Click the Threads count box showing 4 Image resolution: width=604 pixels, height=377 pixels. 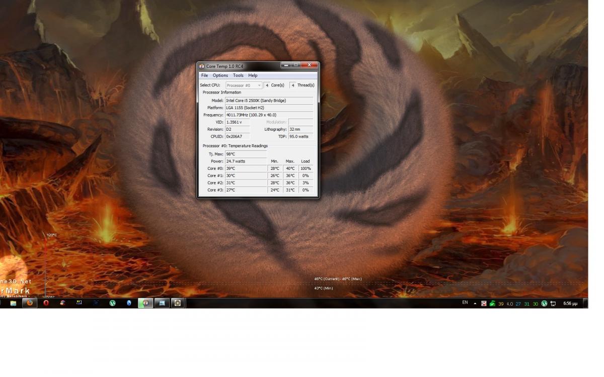[293, 85]
